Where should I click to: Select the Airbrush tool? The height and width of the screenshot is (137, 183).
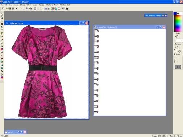click(2, 65)
